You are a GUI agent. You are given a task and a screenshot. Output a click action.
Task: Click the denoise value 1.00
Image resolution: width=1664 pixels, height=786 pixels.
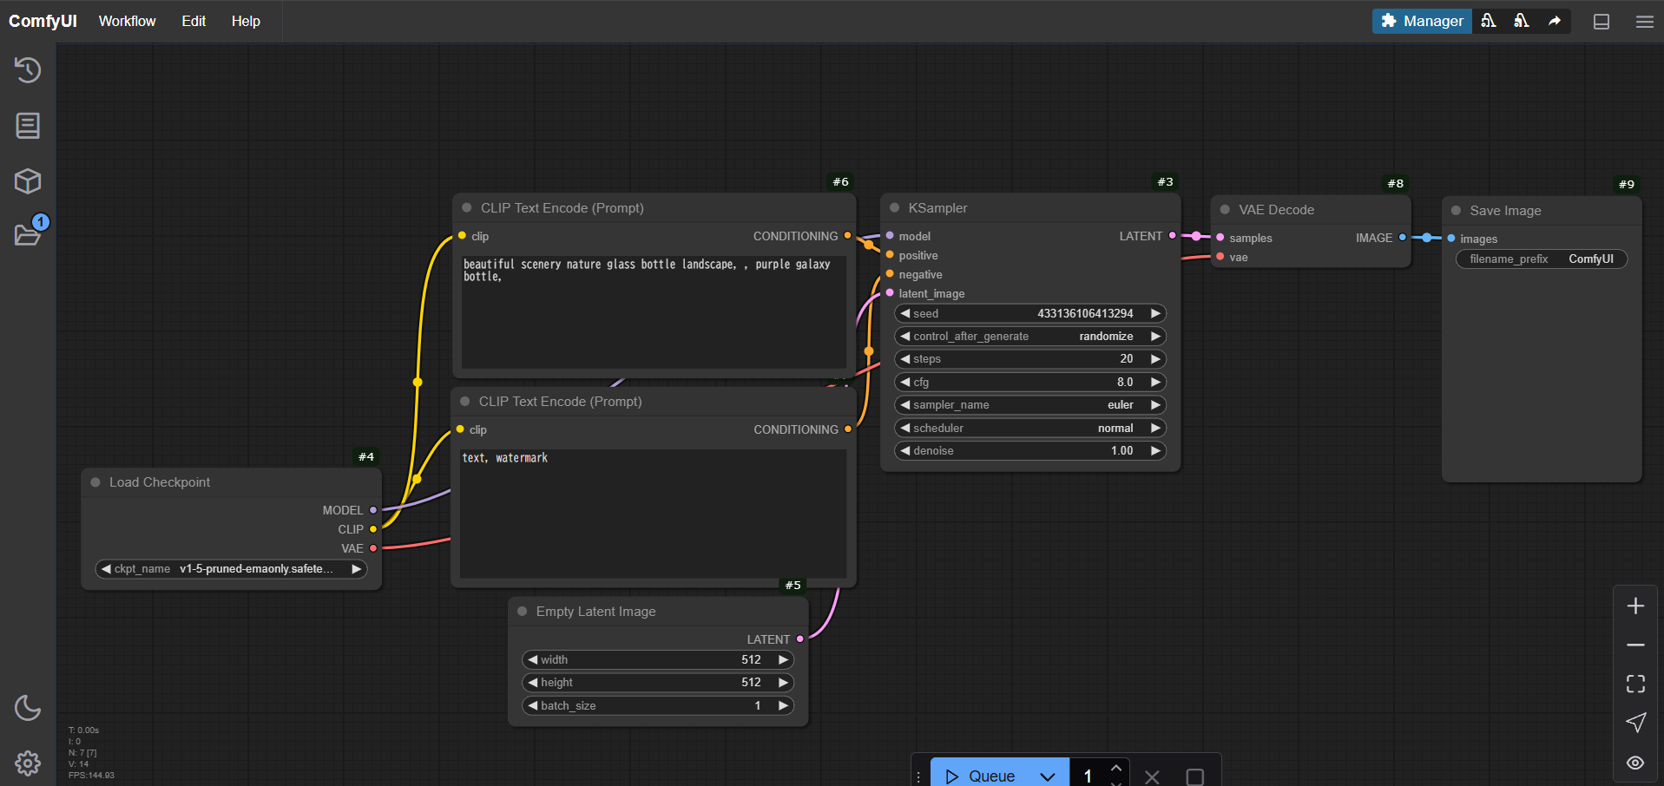(x=1121, y=451)
